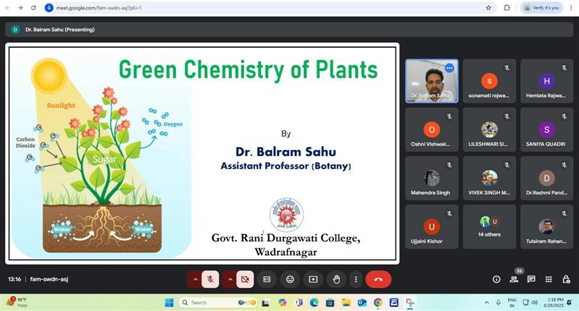Click Verify it's you profile button
This screenshot has height=311, width=579.
pos(541,8)
